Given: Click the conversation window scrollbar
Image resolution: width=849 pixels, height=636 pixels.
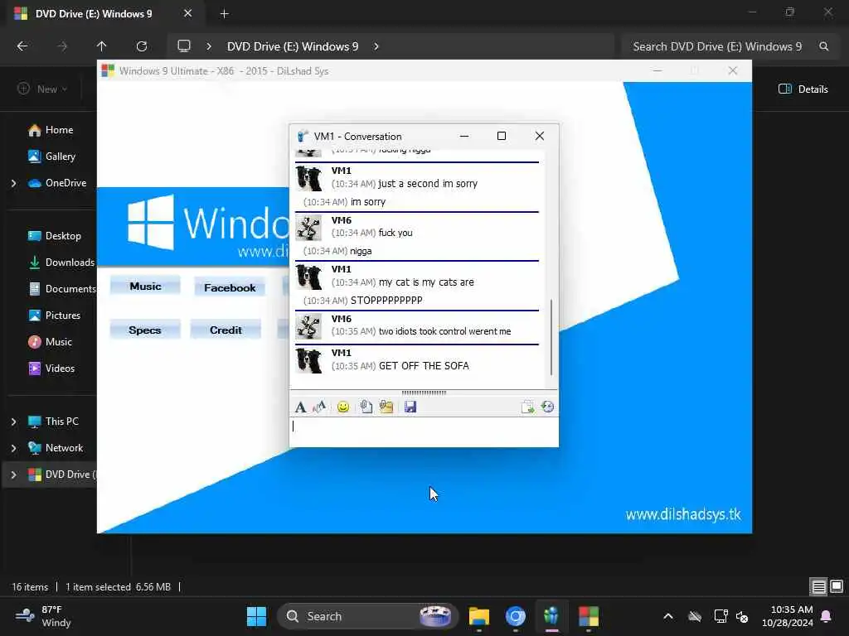Looking at the screenshot, I should point(551,337).
